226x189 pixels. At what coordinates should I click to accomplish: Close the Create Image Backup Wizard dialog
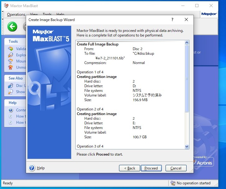click(x=186, y=19)
